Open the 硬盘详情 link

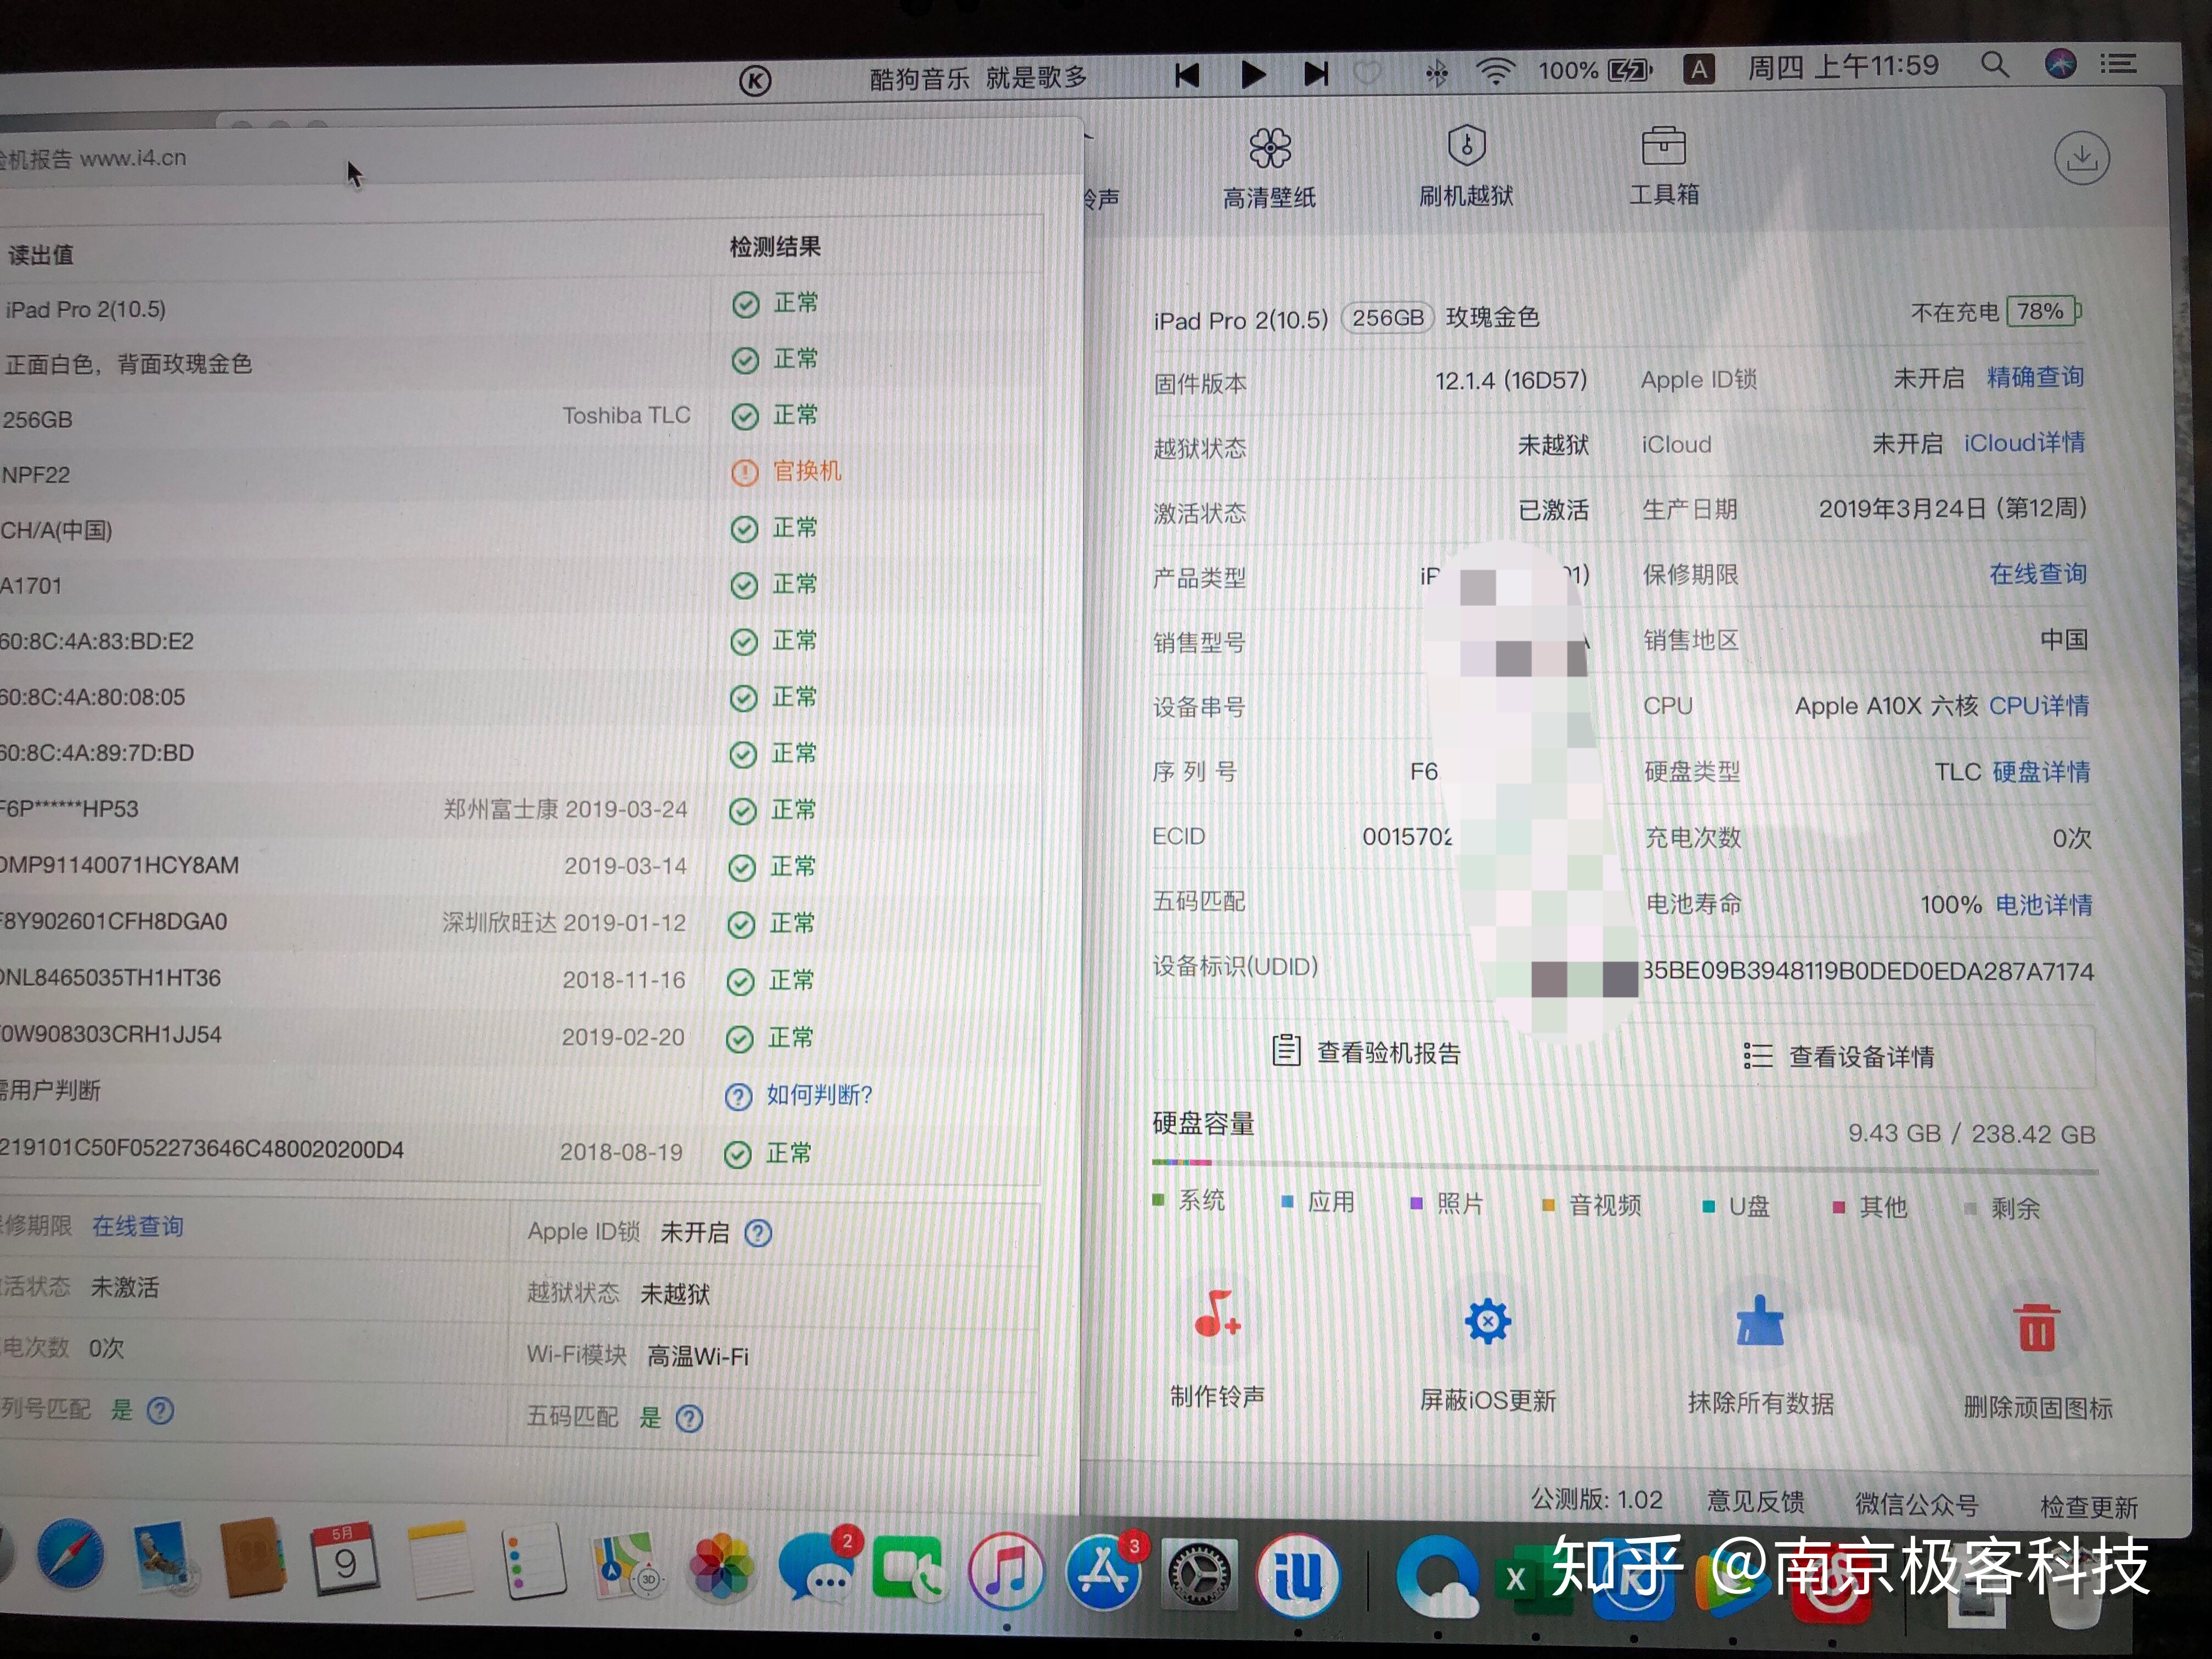coord(2041,771)
